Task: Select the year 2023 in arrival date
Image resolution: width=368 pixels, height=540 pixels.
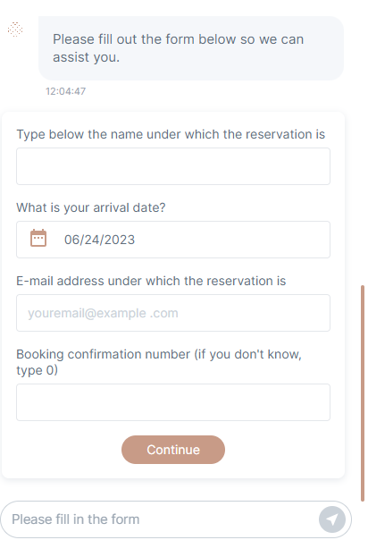Action: click(x=120, y=240)
